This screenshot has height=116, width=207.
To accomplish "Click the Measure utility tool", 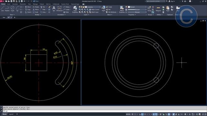I will coord(158,9).
